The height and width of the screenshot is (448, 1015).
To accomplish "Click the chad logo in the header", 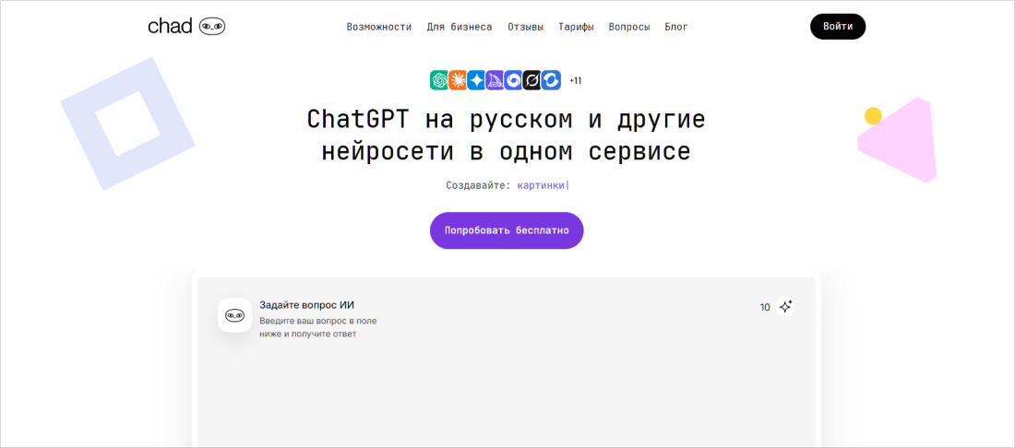I will pos(185,27).
